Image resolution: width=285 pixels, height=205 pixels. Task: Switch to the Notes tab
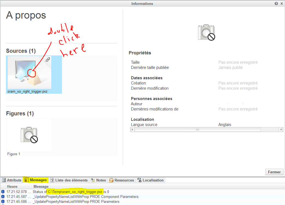98,180
